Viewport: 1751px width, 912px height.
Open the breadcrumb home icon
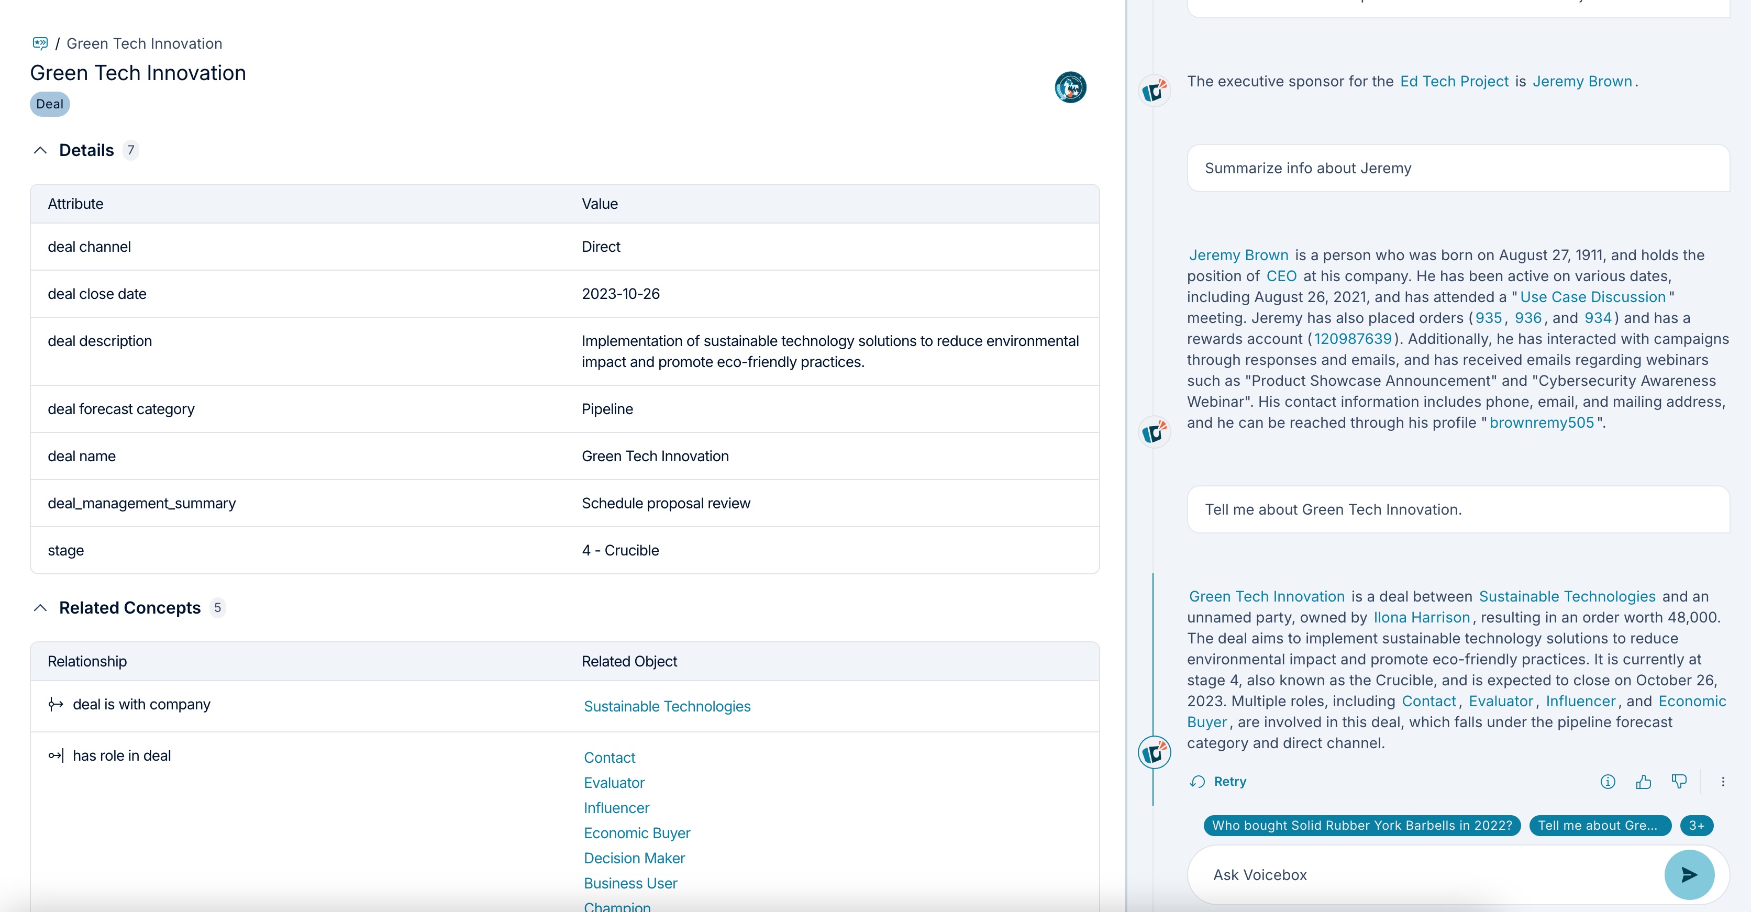point(40,43)
